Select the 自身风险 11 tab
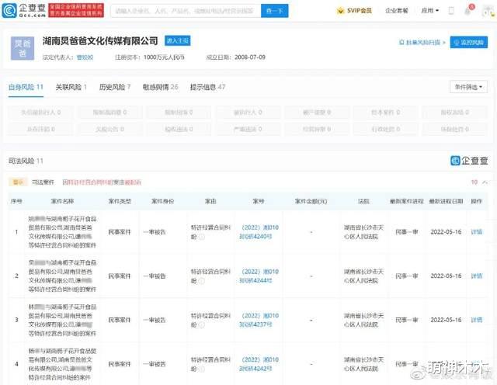Viewport: 497px width, 385px height. (x=26, y=87)
